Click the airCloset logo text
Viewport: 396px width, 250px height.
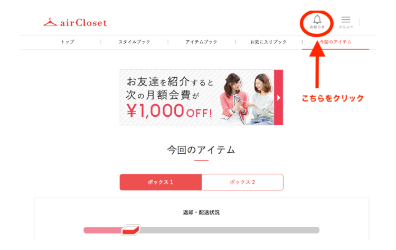(x=83, y=23)
